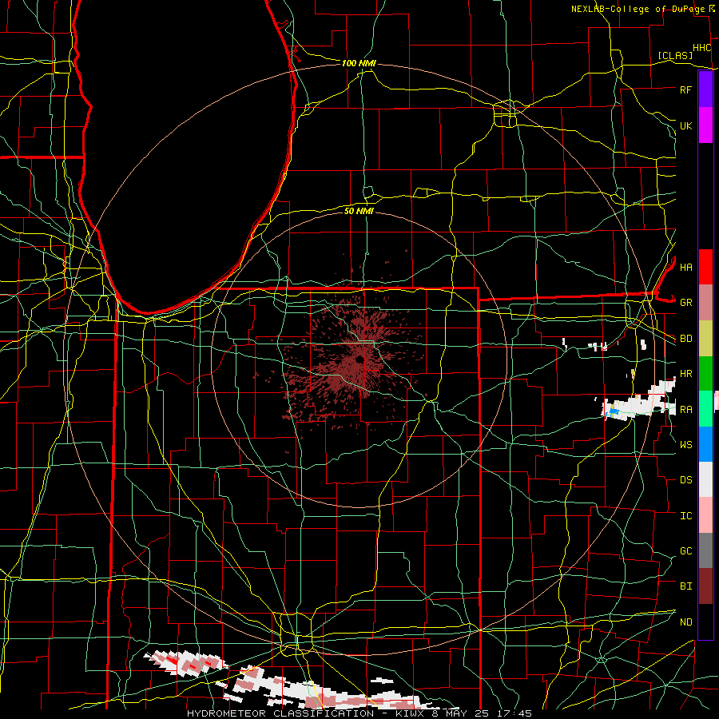Click the mint green RA legend swatch
This screenshot has height=719, width=719.
click(705, 409)
